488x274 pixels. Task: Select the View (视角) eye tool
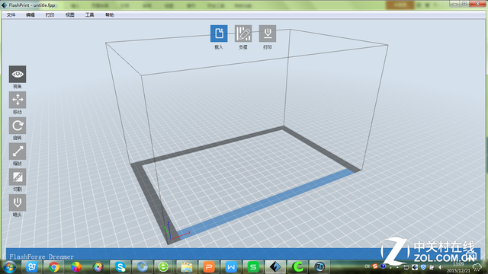point(18,74)
